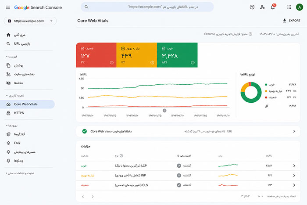Open rows per page dropdown
The width and height of the screenshot is (307, 205).
[x=261, y=196]
